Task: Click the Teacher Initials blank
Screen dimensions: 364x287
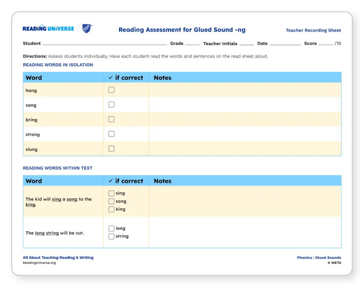Action: pos(246,43)
